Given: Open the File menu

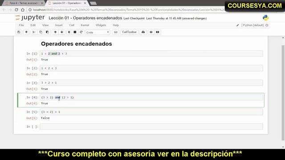Looking at the screenshot, I should point(21,25).
